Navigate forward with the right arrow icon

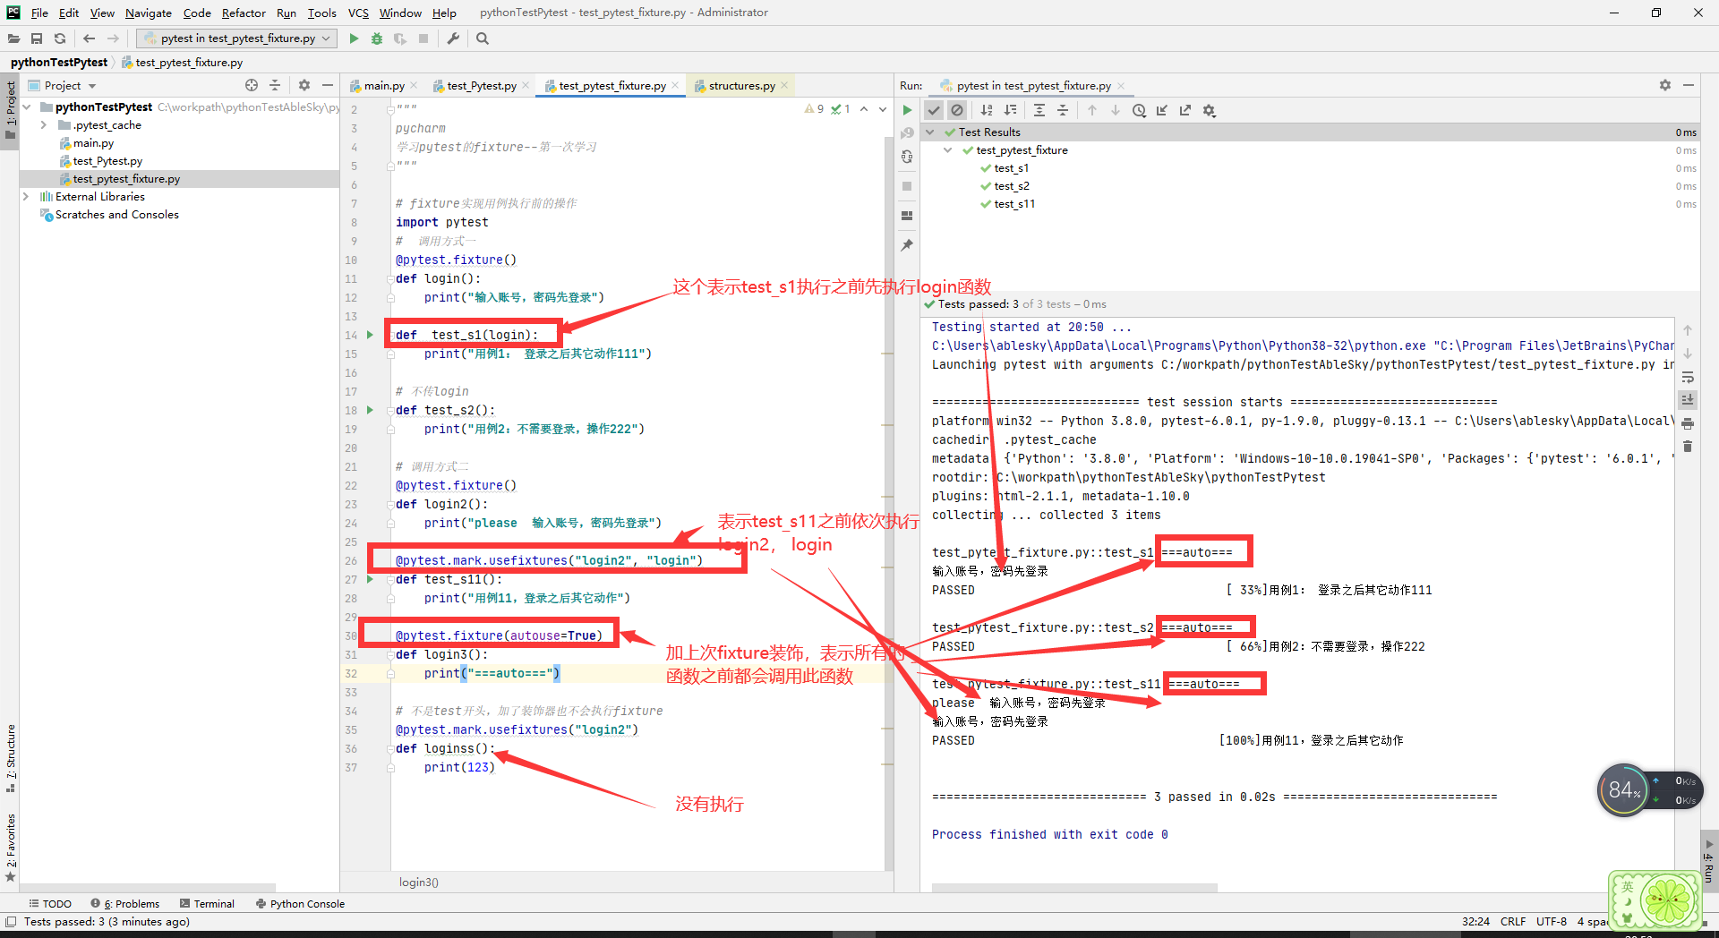pos(113,38)
